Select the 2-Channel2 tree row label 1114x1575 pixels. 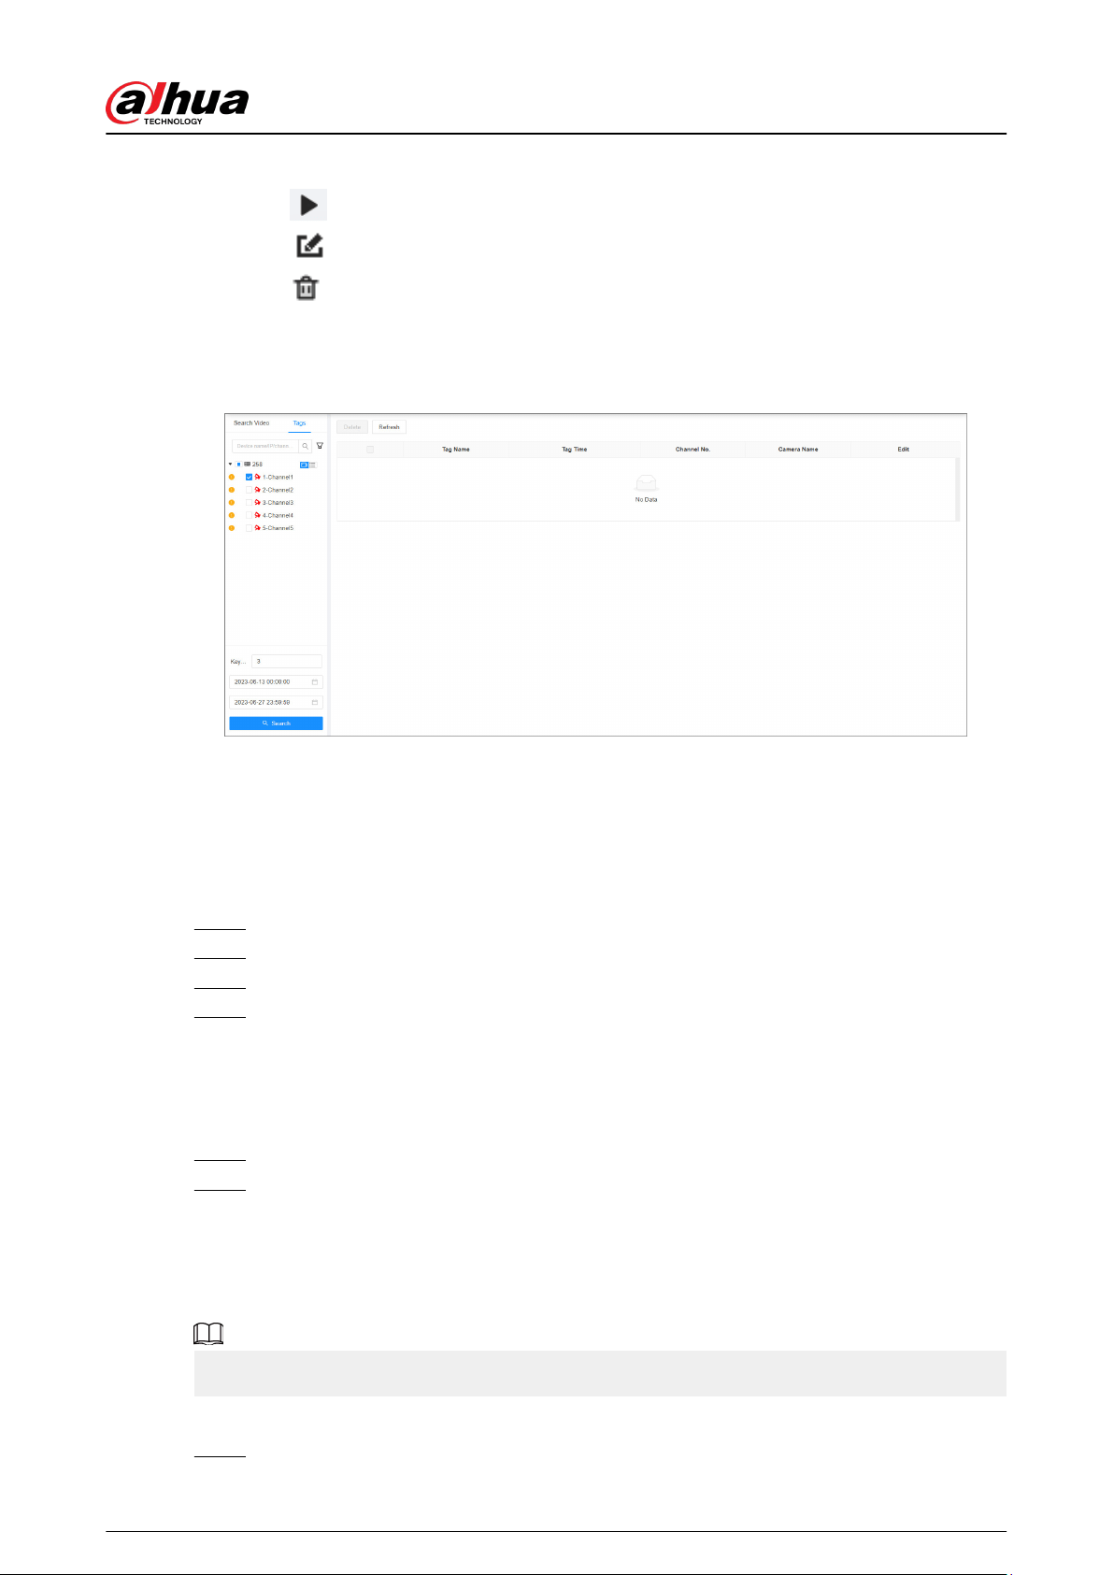pyautogui.click(x=278, y=490)
